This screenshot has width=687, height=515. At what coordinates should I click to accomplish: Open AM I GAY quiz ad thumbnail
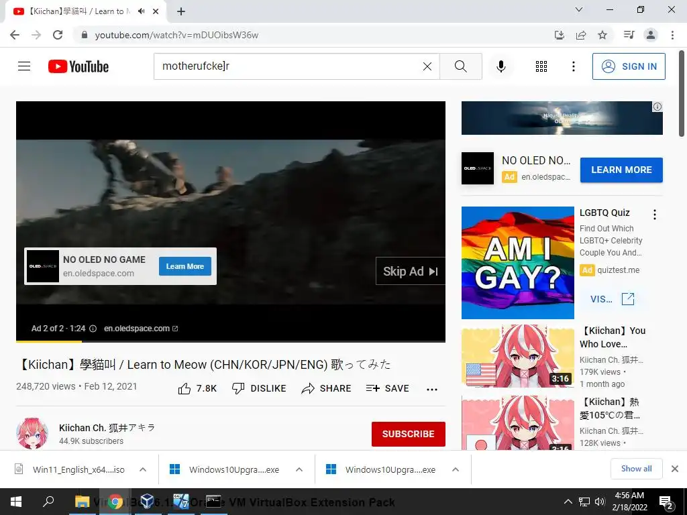click(517, 263)
